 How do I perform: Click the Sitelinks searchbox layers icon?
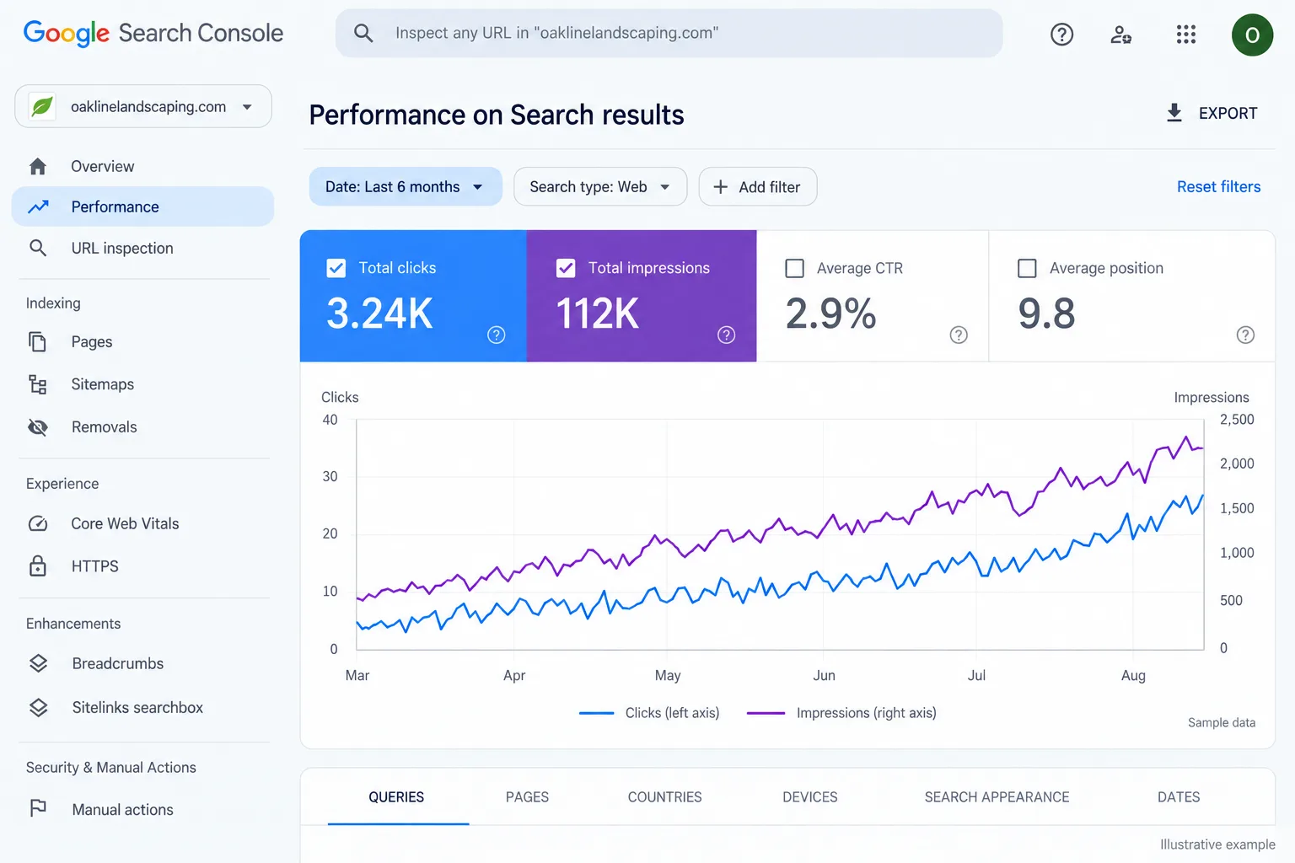click(x=38, y=707)
